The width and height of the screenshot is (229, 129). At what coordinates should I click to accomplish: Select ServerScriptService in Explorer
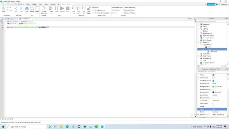click(x=209, y=38)
